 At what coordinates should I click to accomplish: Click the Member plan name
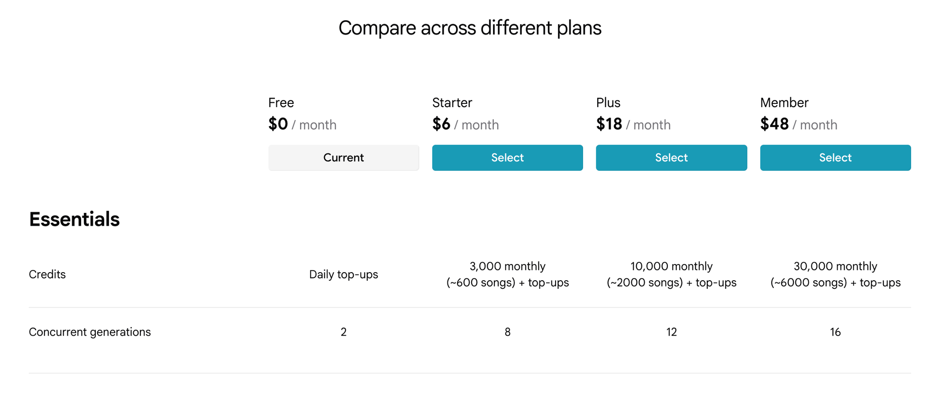coord(784,102)
